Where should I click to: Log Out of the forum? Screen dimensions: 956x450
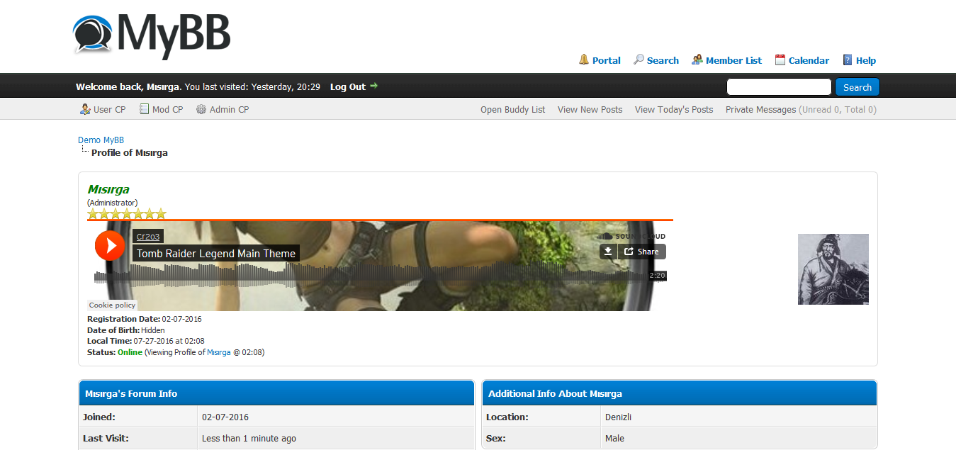[x=348, y=87]
